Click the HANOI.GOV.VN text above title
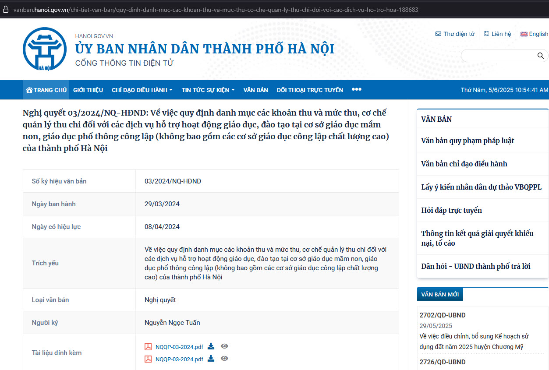 tap(94, 36)
